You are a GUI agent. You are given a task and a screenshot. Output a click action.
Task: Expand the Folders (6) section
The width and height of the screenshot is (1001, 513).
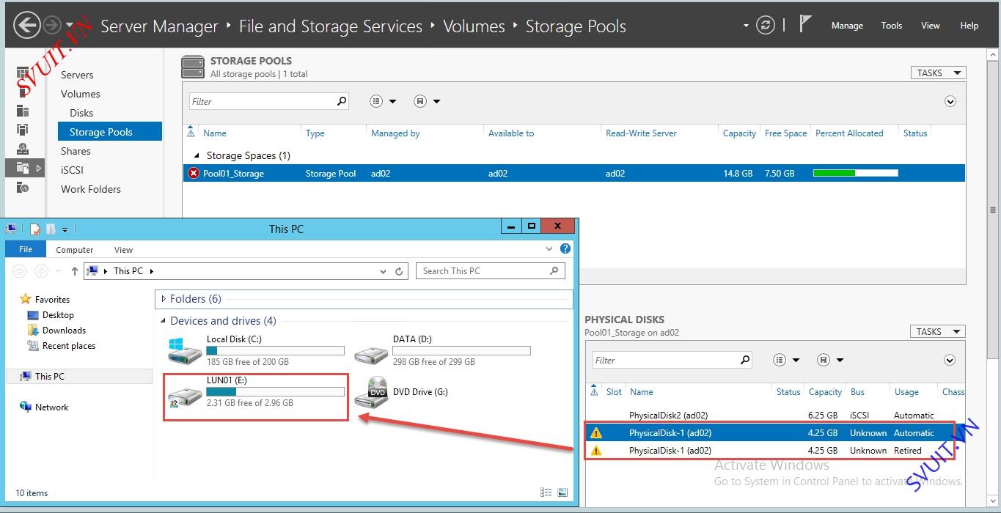click(x=164, y=299)
